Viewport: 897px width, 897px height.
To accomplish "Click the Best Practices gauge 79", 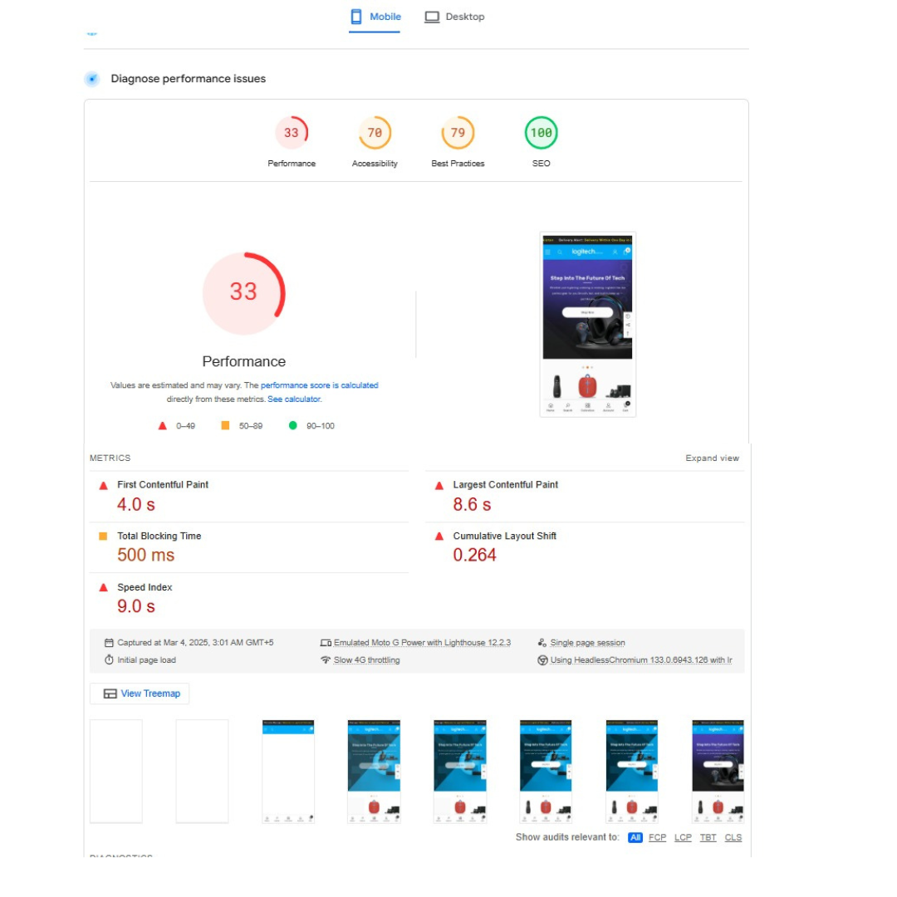I will tap(458, 133).
